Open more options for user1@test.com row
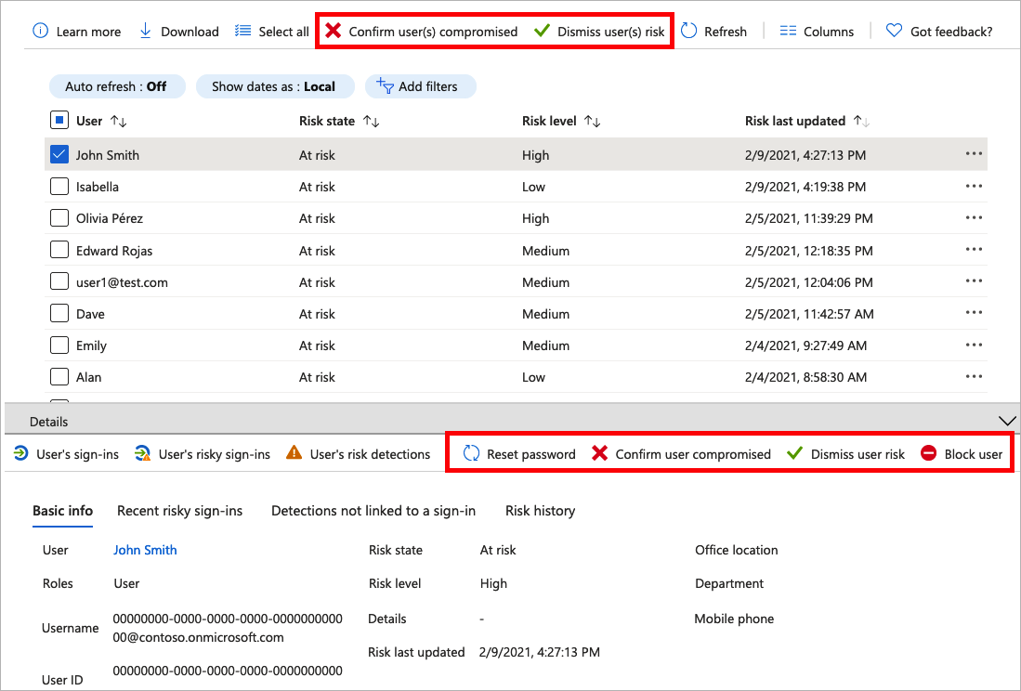 (x=975, y=281)
